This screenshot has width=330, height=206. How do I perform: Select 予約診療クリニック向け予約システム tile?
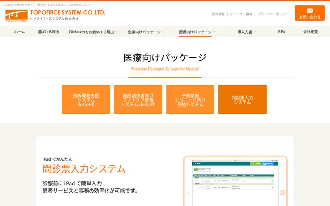pos(190,99)
